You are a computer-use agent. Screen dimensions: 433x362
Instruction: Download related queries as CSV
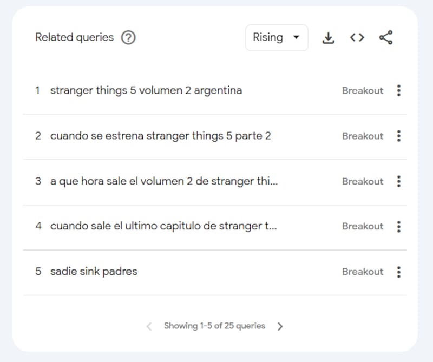[328, 38]
